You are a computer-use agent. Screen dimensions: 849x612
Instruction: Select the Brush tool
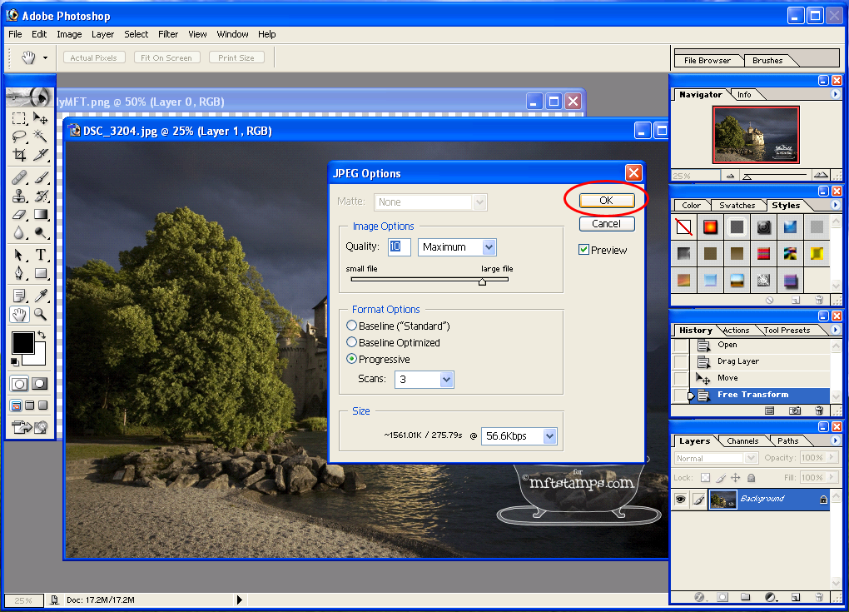pos(41,177)
